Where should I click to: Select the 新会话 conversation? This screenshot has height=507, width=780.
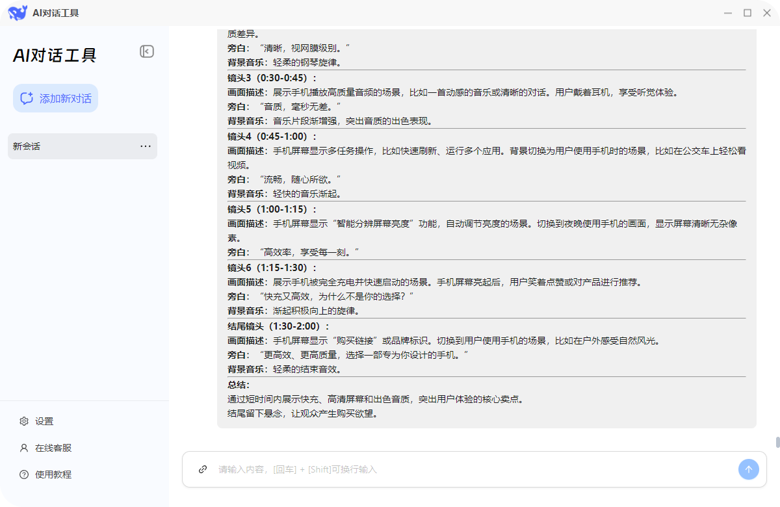pos(83,146)
